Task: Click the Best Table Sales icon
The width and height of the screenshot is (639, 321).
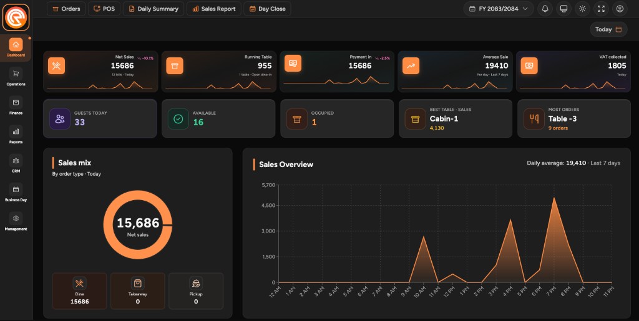Action: [415, 119]
